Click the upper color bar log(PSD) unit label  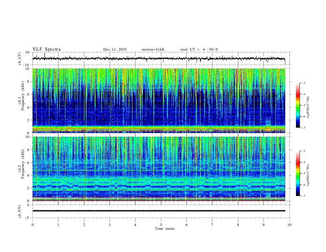tap(308, 107)
